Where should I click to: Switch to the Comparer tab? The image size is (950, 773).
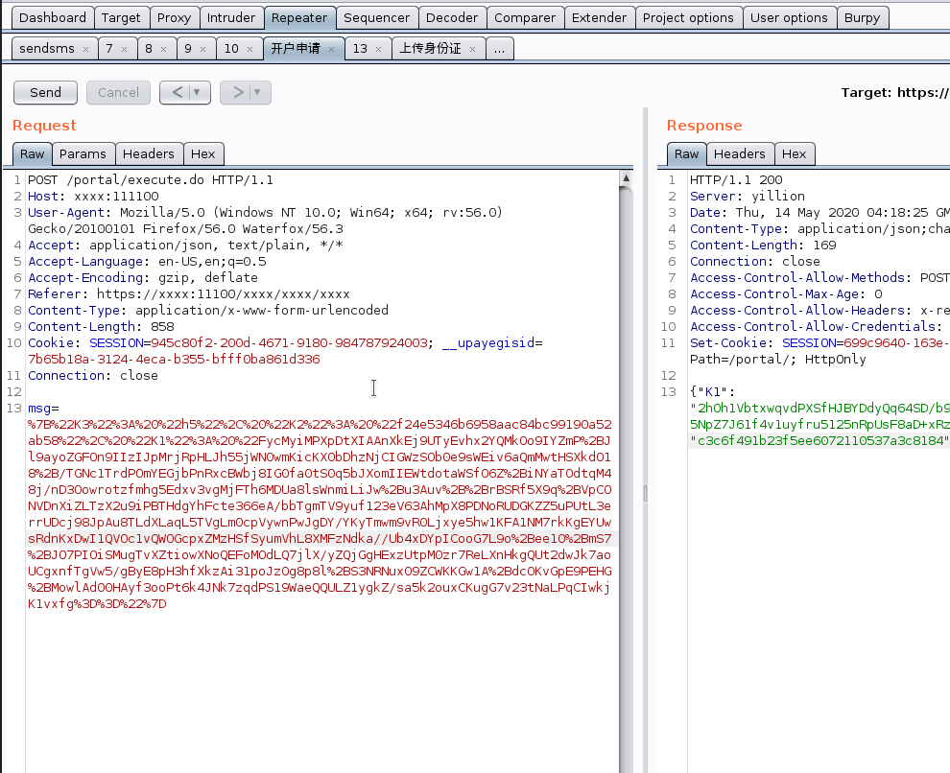(525, 17)
